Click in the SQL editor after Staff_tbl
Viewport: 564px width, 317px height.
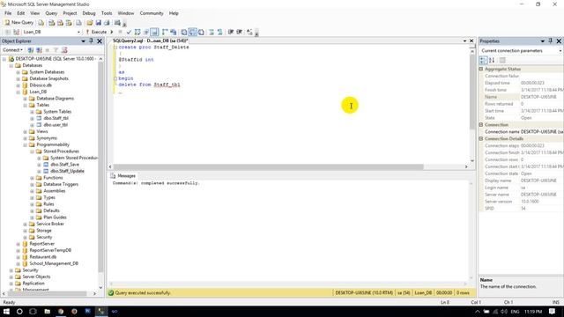click(x=181, y=85)
